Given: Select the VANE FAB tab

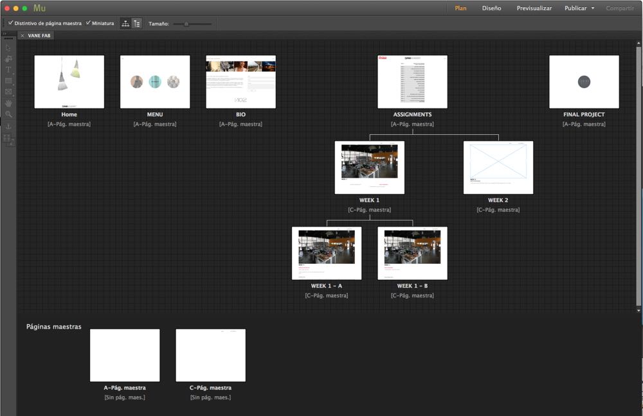Looking at the screenshot, I should (x=39, y=35).
